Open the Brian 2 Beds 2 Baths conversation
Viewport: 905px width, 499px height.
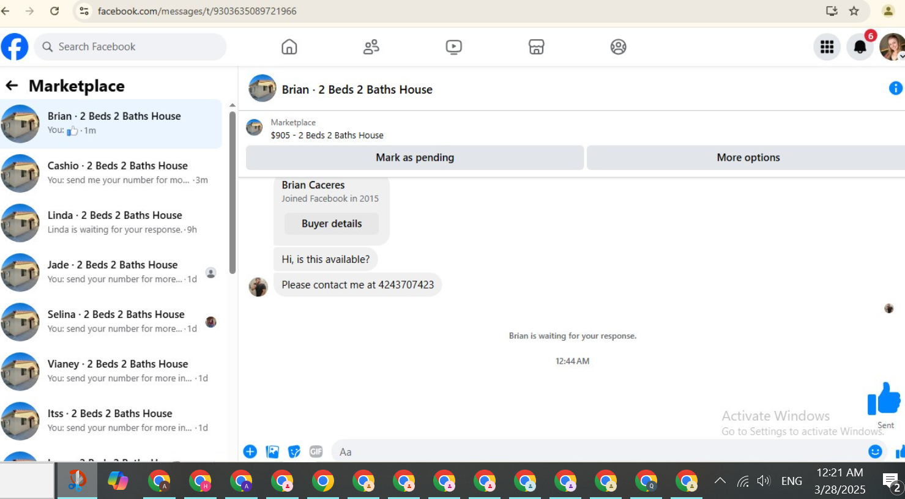(111, 124)
